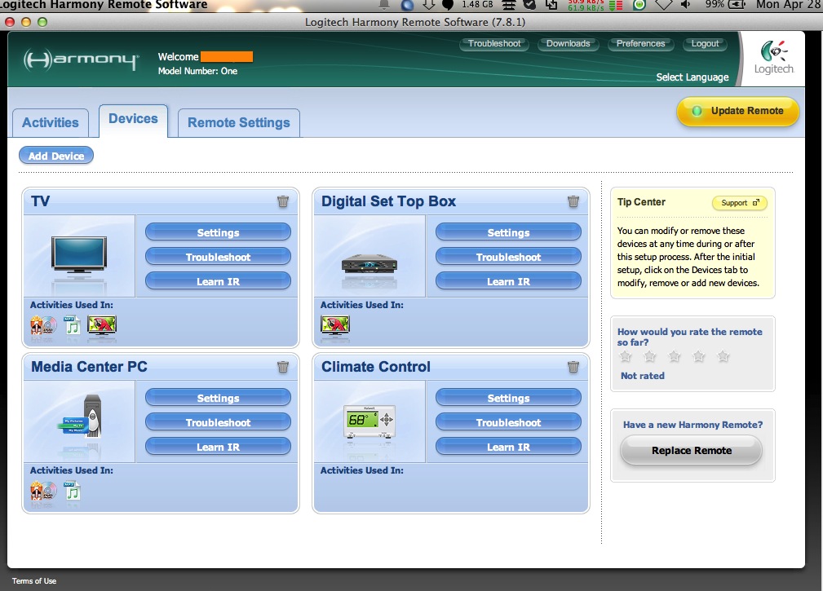Troubleshoot the Climate Control device
Screen dimensions: 823x591
tap(508, 423)
